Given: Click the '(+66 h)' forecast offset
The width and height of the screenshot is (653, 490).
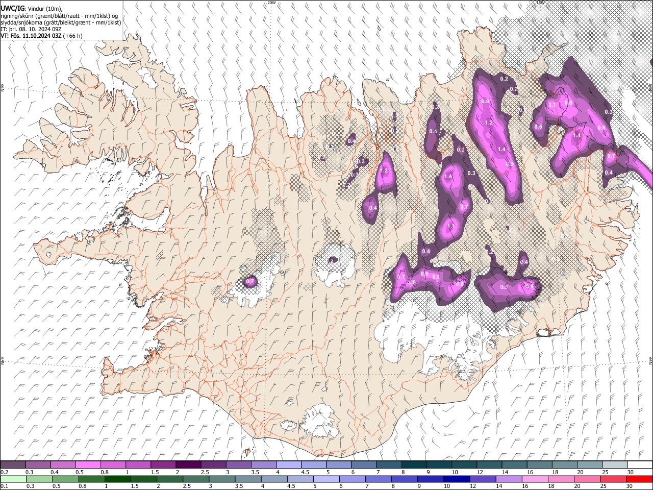Looking at the screenshot, I should point(73,36).
